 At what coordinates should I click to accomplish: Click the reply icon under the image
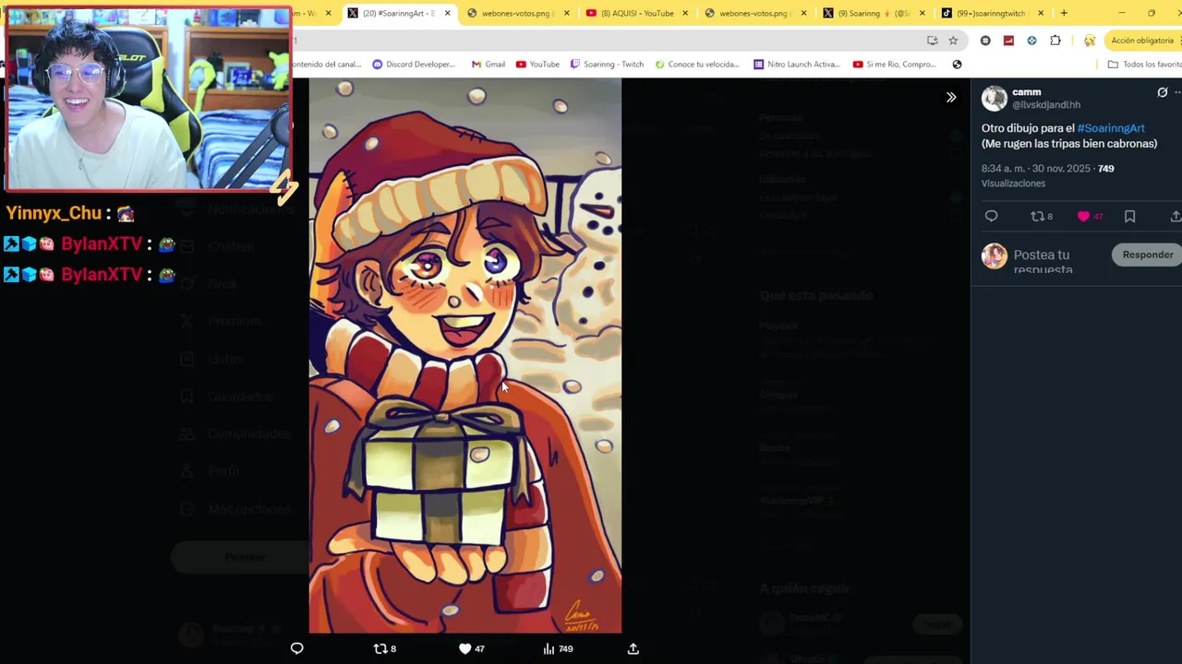point(296,648)
